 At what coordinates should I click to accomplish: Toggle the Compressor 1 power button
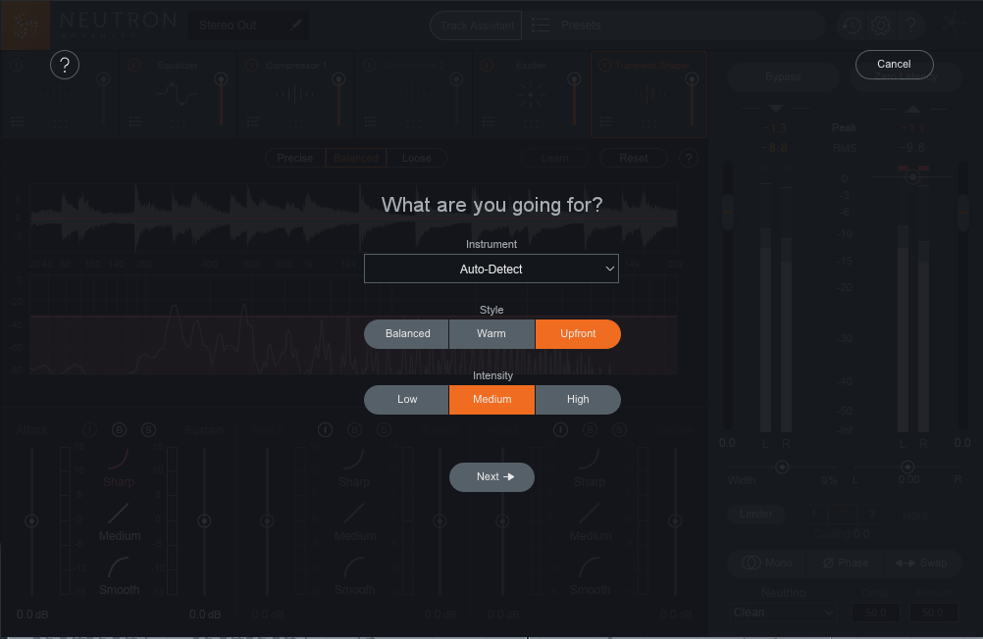(251, 65)
